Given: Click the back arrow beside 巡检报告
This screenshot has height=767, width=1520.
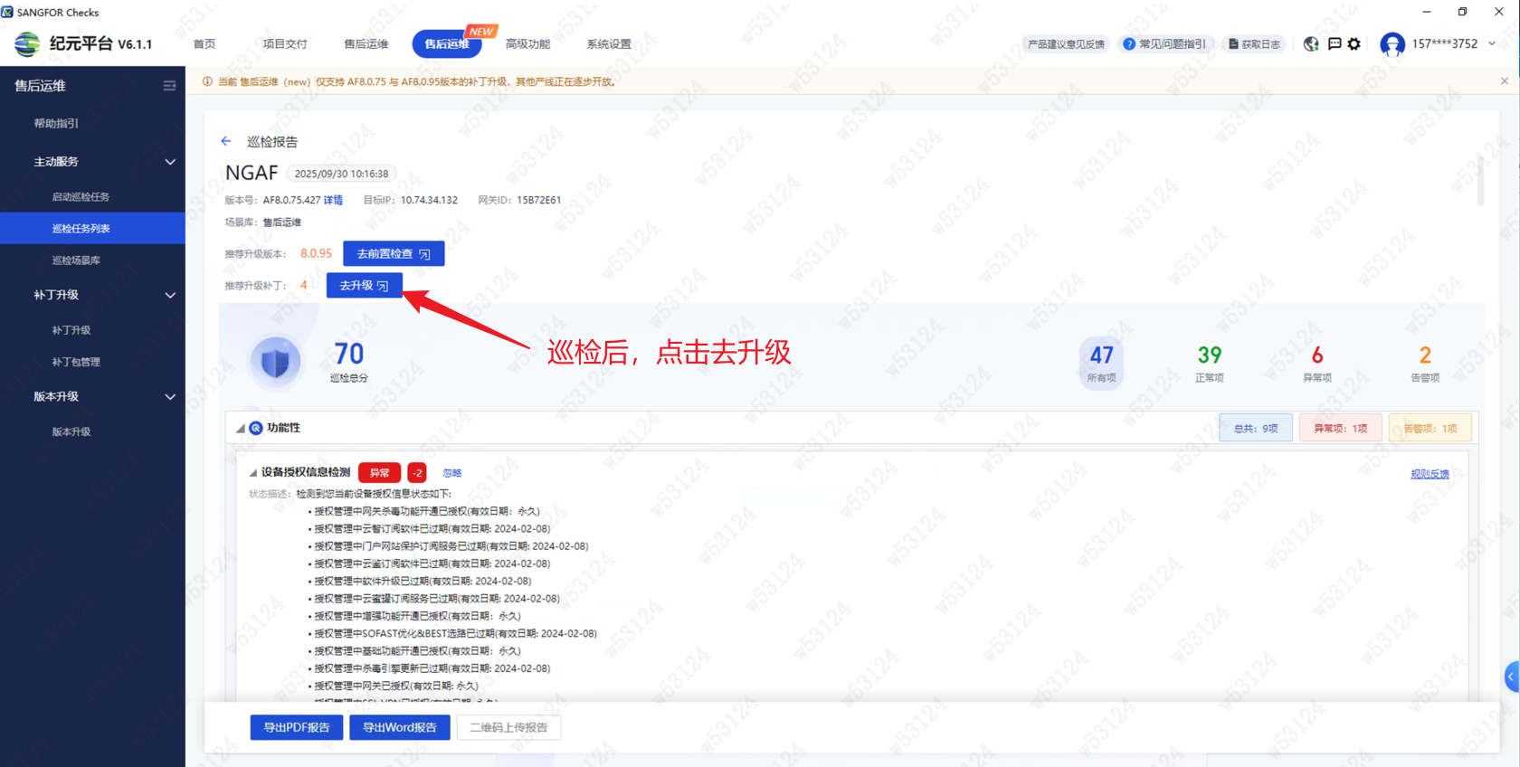Looking at the screenshot, I should (x=225, y=141).
